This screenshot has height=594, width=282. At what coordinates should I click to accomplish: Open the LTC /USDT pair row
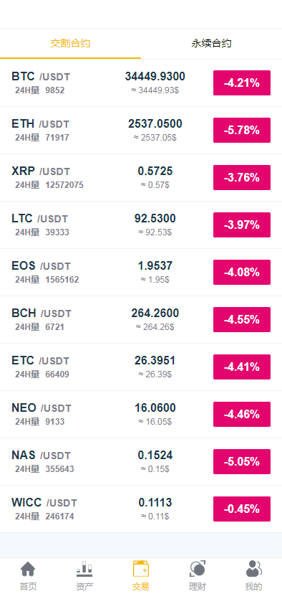[141, 225]
